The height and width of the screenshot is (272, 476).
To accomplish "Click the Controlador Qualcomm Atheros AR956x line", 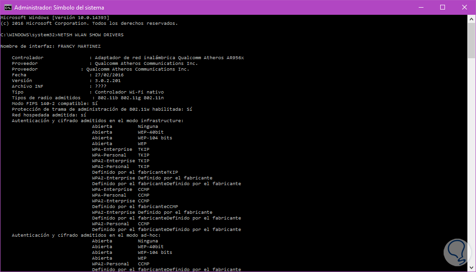I will tap(128, 58).
